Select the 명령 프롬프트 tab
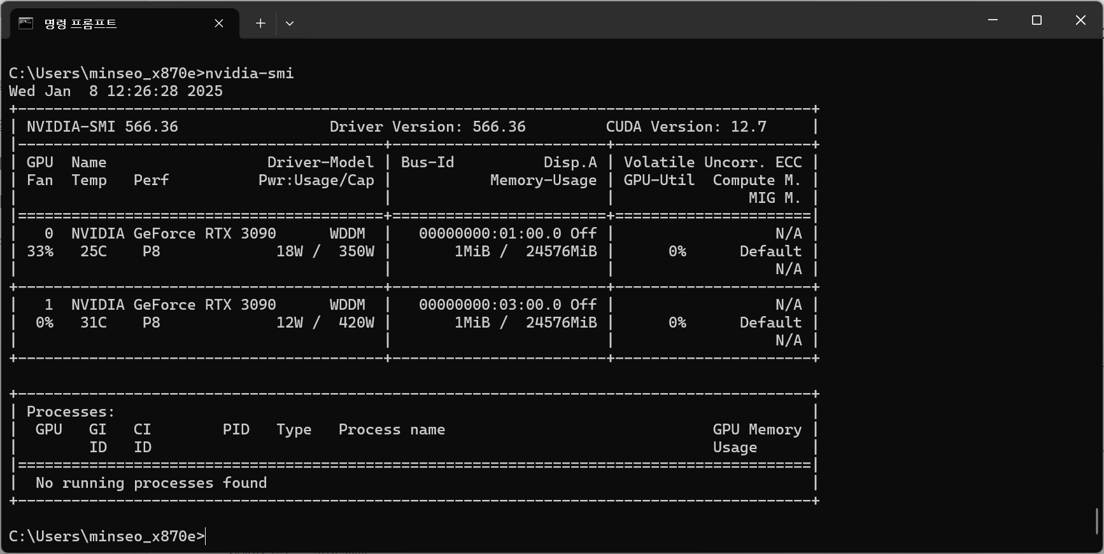This screenshot has height=554, width=1104. coord(125,24)
